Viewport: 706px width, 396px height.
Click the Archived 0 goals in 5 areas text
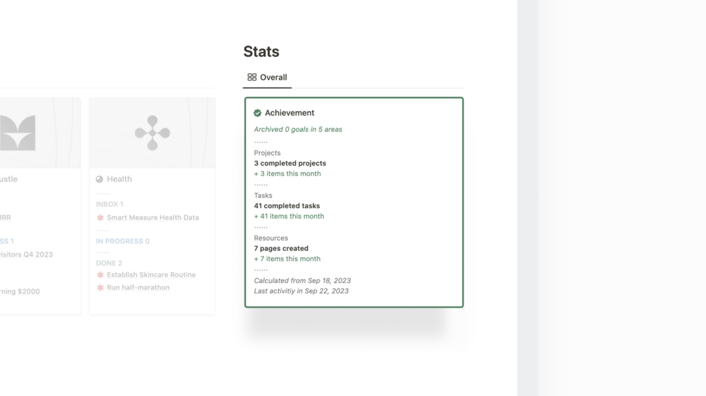298,130
